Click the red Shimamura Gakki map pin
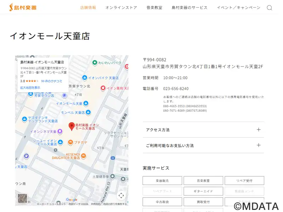 (71, 126)
